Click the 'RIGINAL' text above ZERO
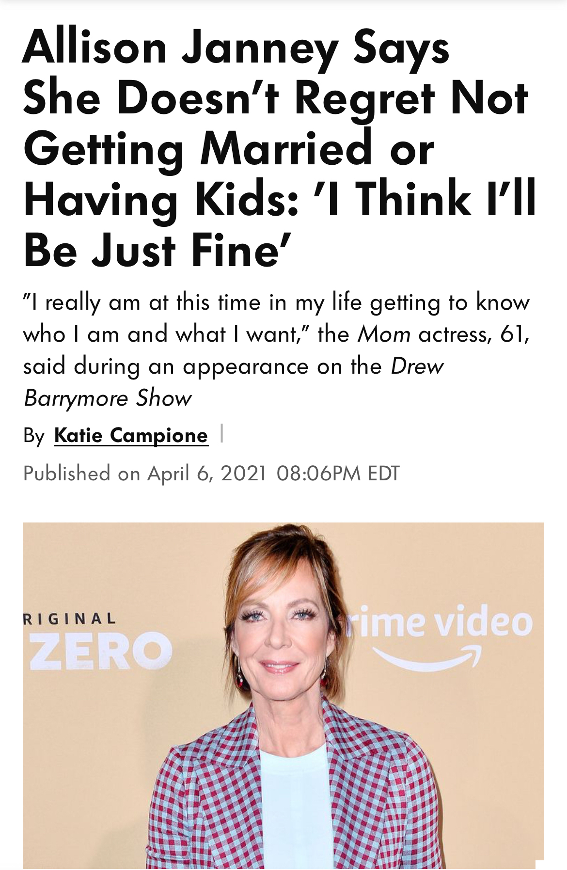The image size is (567, 870). [x=69, y=618]
